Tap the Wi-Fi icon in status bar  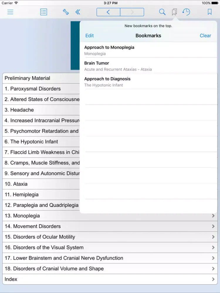(x=16, y=3)
